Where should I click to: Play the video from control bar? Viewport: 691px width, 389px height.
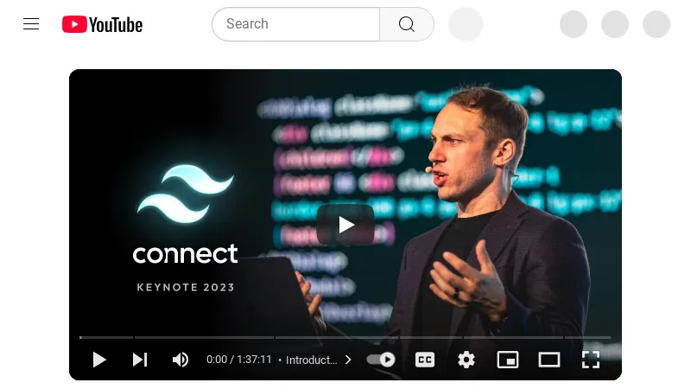point(99,360)
